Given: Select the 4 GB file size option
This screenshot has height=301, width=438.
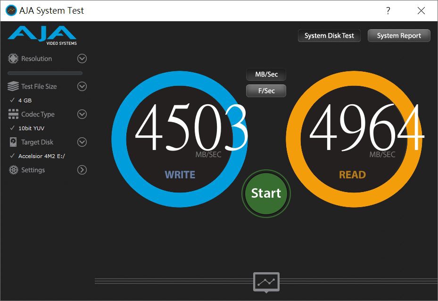Looking at the screenshot, I should (x=25, y=100).
